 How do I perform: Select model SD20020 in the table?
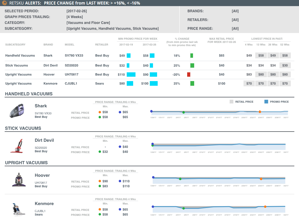pyautogui.click(x=72, y=66)
